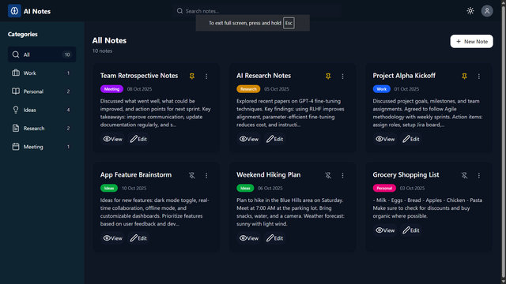View the Grocery Shopping List note
Viewport: 506px width, 284px height.
point(385,230)
